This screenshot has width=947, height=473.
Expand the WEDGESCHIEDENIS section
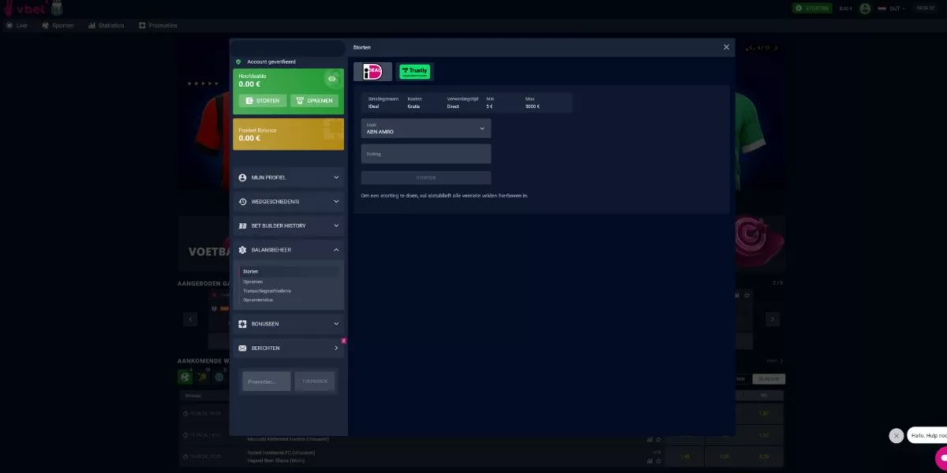coord(289,202)
